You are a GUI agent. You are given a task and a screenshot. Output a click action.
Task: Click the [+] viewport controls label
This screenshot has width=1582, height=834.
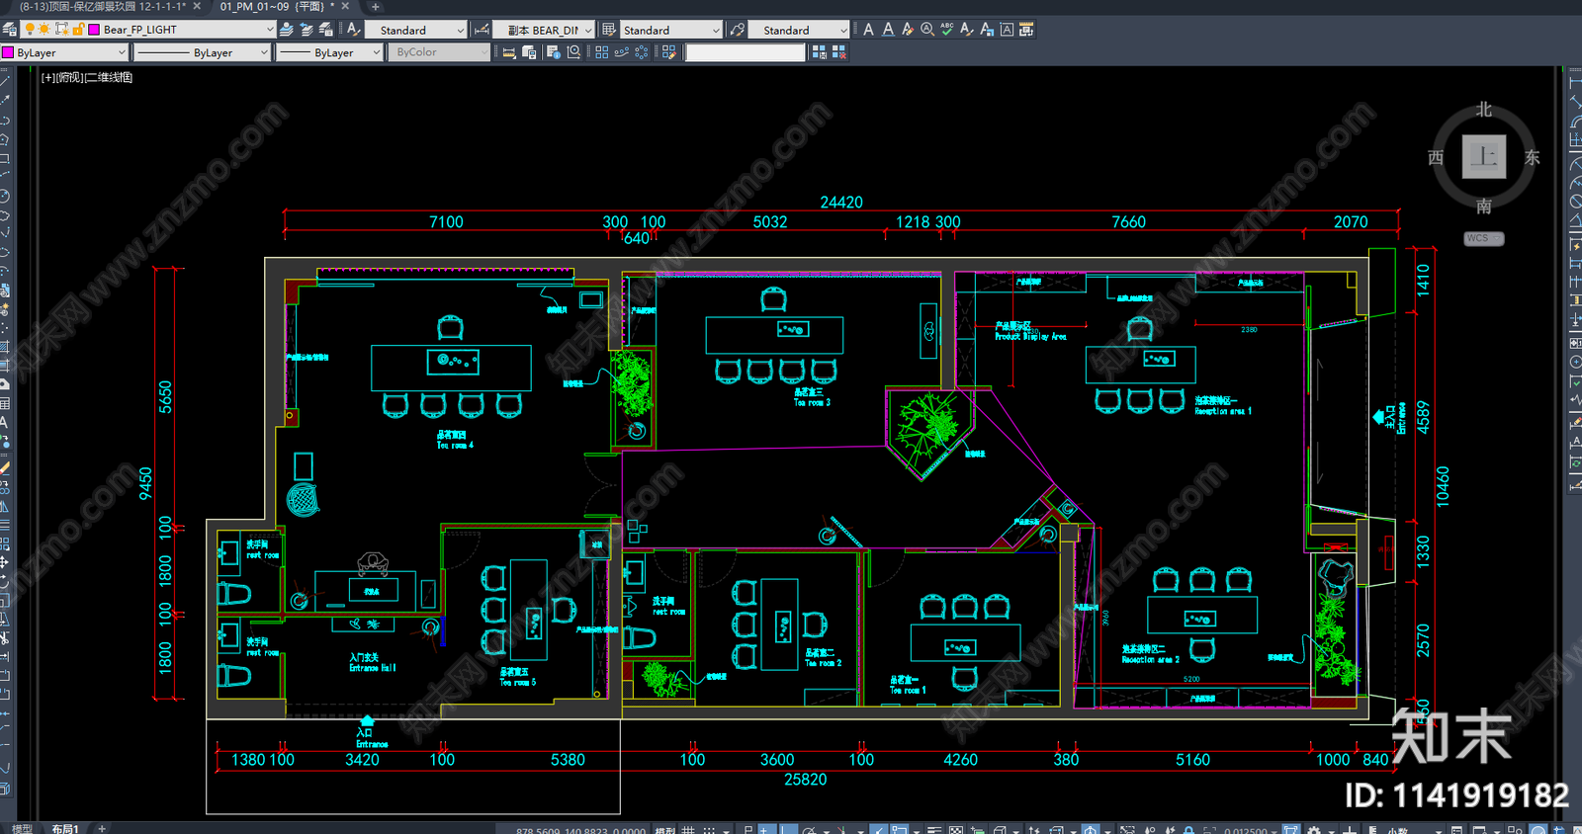tap(48, 77)
